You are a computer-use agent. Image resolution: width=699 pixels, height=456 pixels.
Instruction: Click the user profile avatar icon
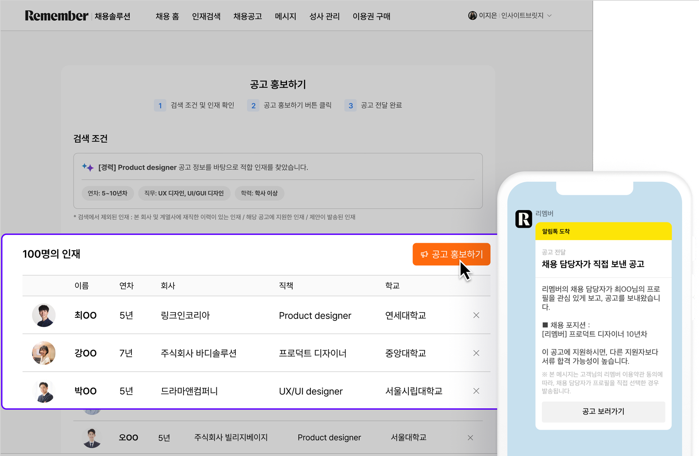[x=472, y=16]
